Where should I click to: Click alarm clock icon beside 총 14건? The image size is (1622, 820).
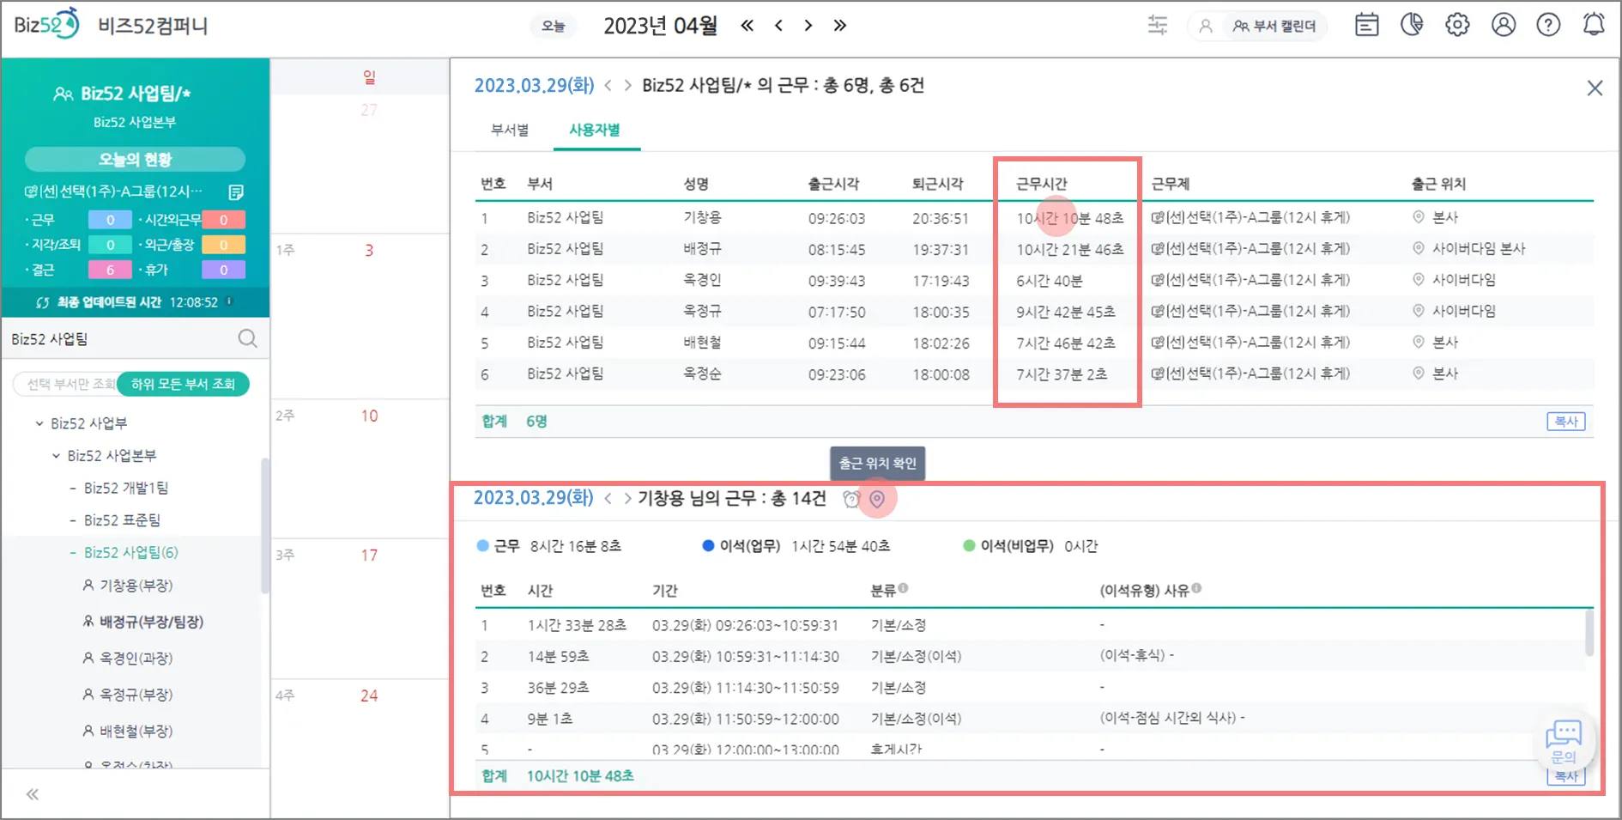850,499
